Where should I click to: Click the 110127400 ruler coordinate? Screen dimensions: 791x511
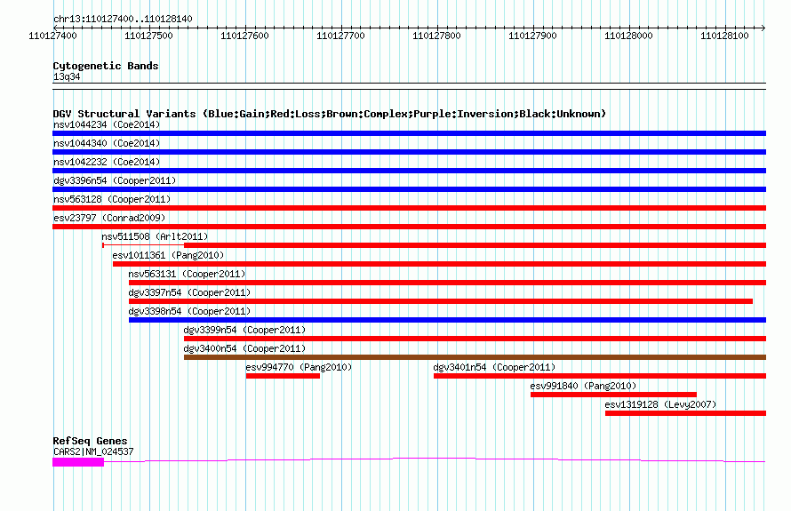(x=52, y=36)
